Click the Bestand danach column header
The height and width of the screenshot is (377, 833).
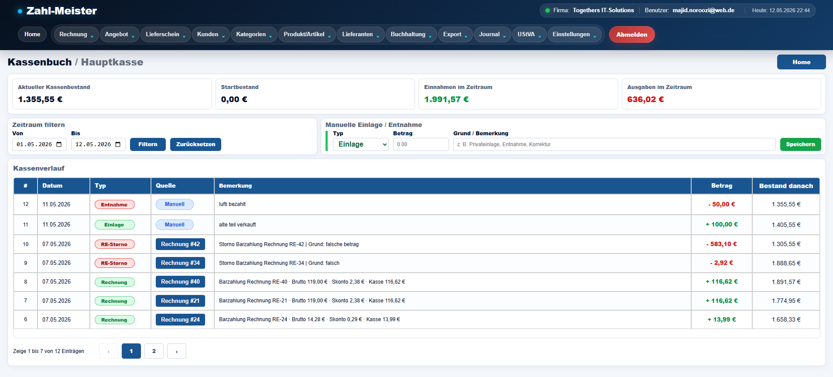click(786, 185)
